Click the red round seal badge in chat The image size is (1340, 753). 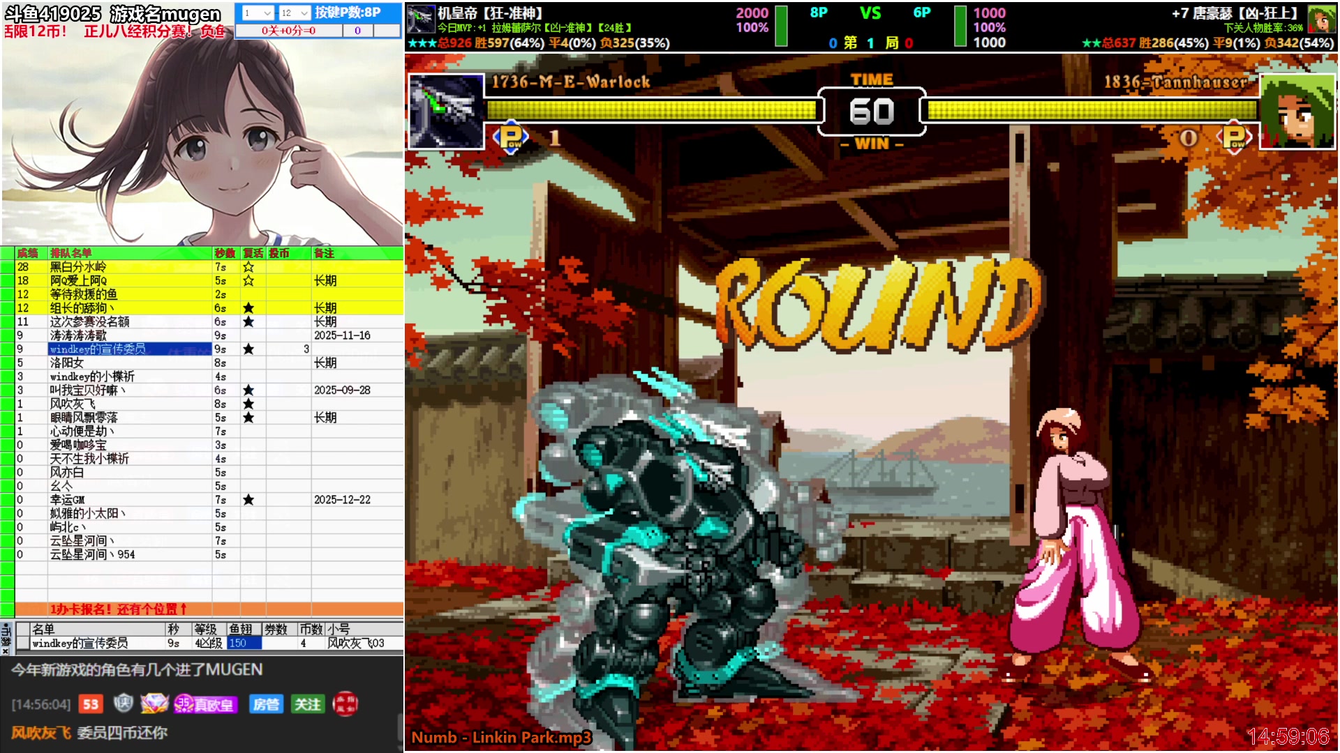(345, 704)
